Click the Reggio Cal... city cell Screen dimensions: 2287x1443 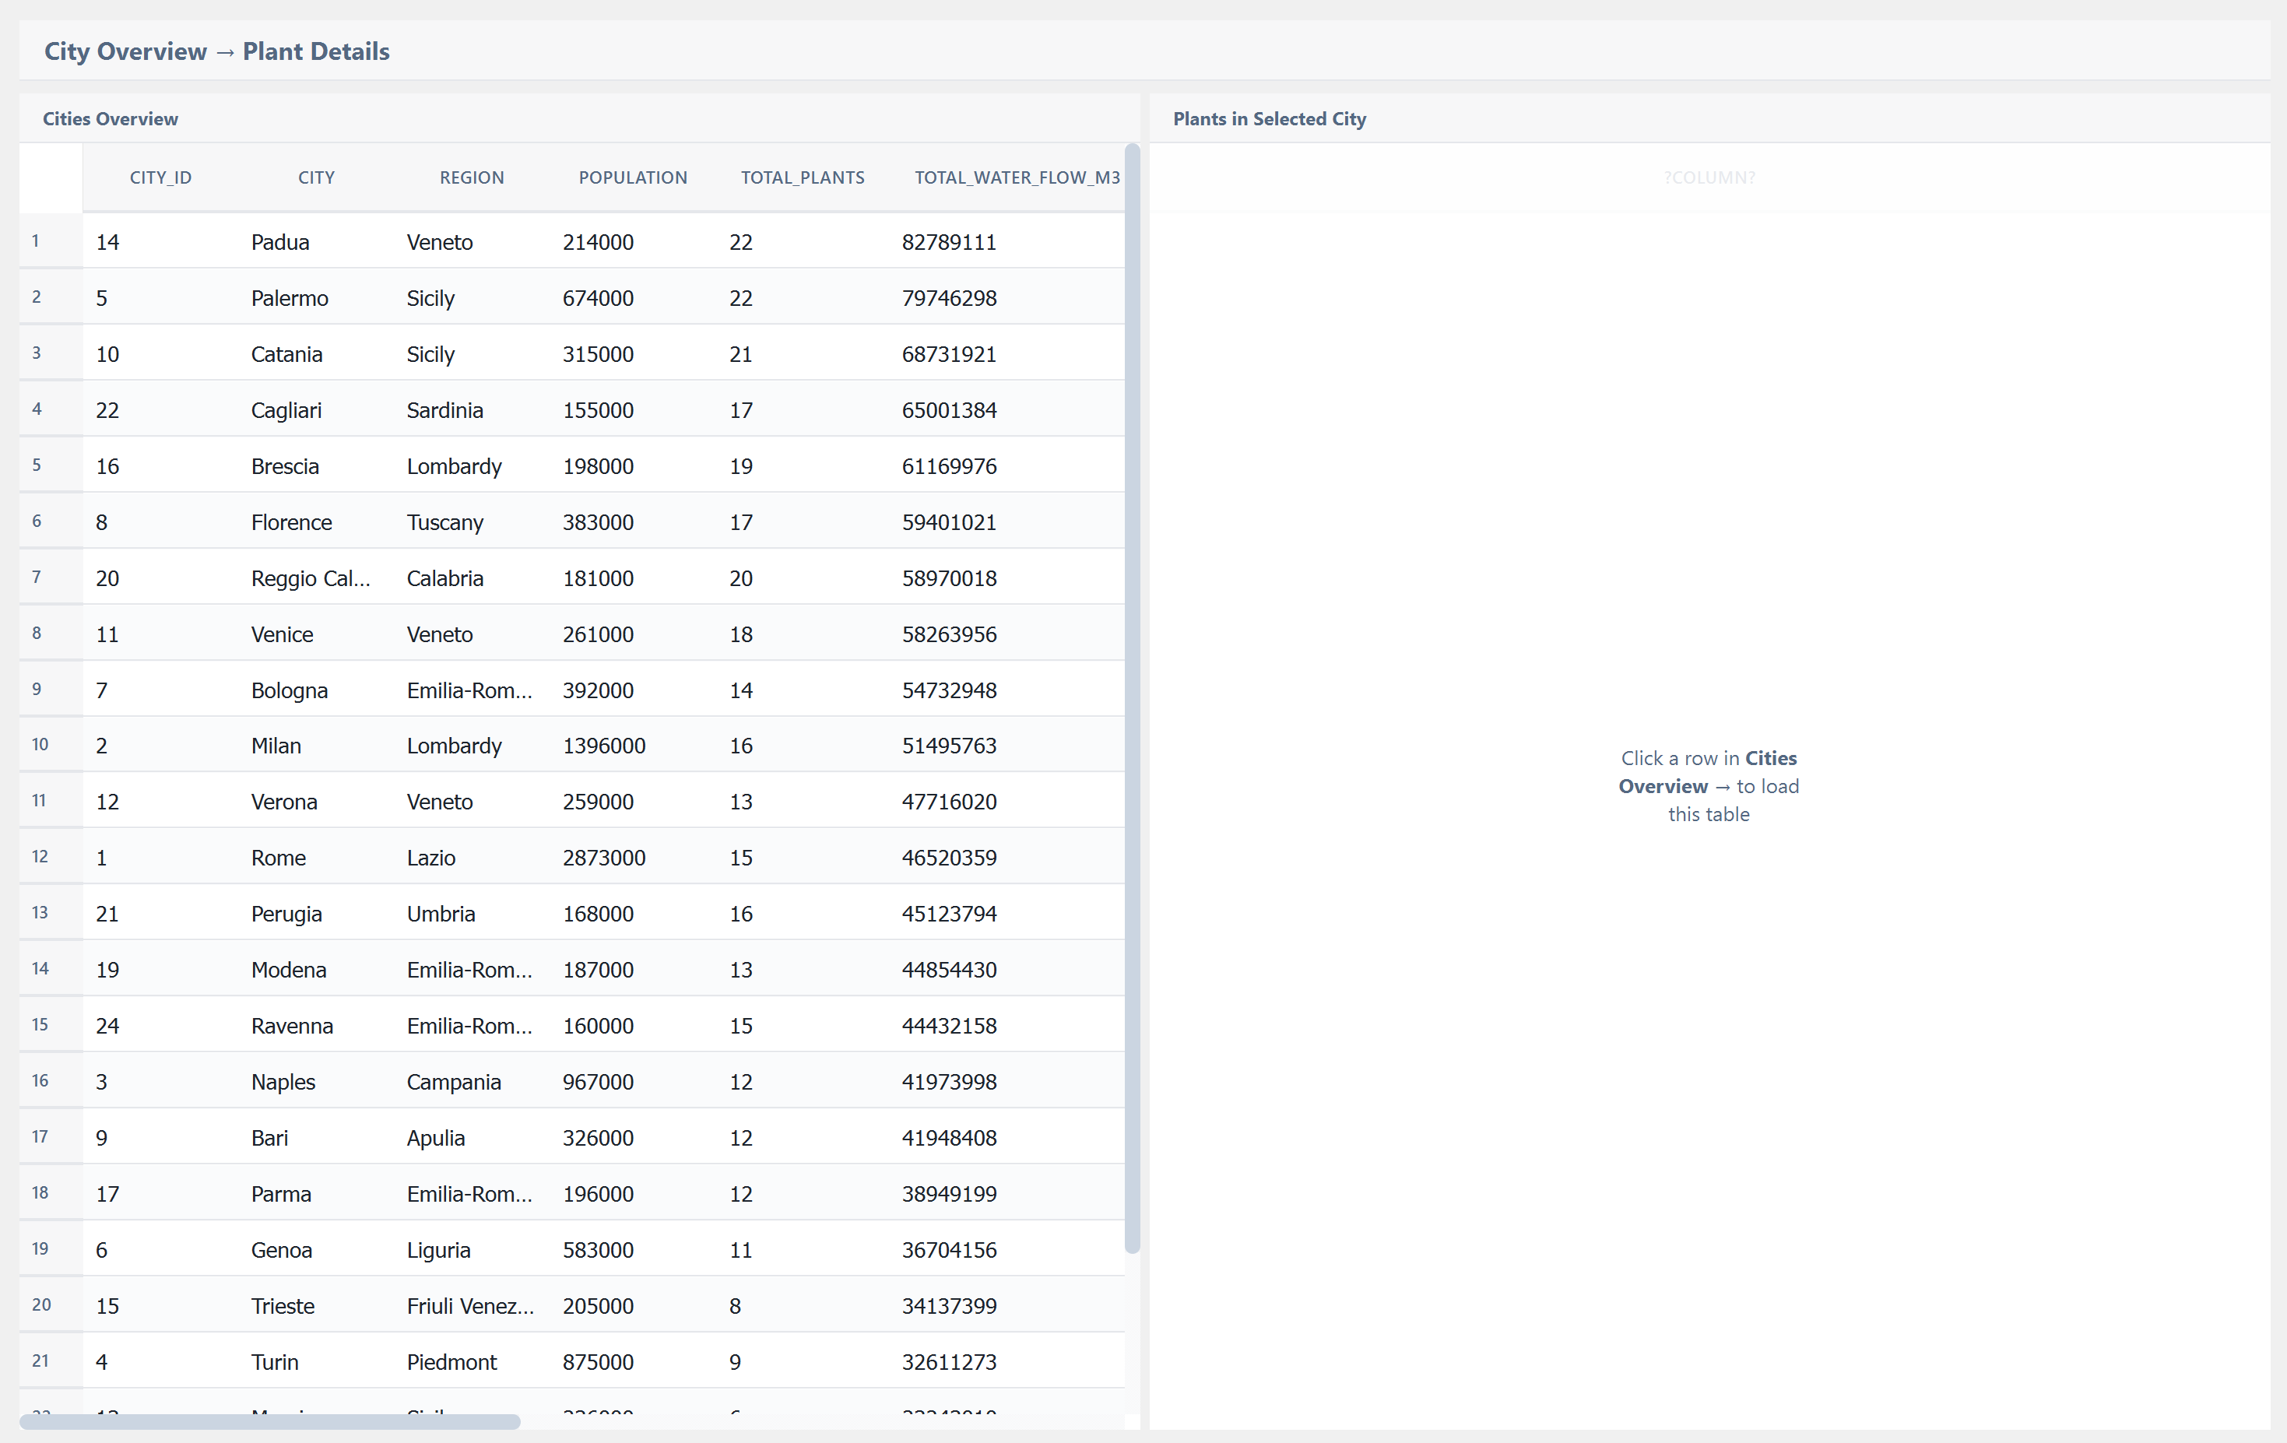tap(310, 578)
